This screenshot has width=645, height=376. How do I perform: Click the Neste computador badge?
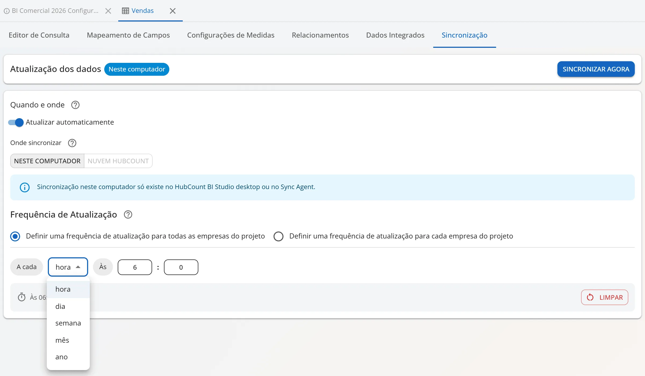point(137,69)
